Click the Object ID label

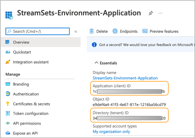point(101,99)
